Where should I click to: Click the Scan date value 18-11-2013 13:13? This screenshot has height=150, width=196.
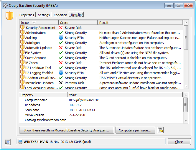point(82,110)
